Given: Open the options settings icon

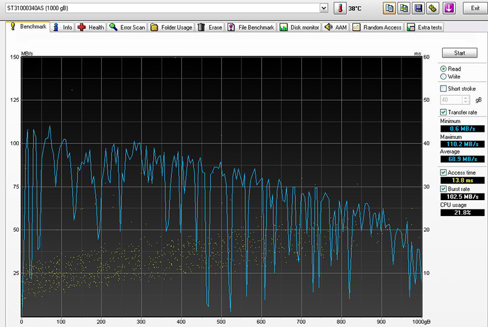Looking at the screenshot, I should [x=432, y=8].
